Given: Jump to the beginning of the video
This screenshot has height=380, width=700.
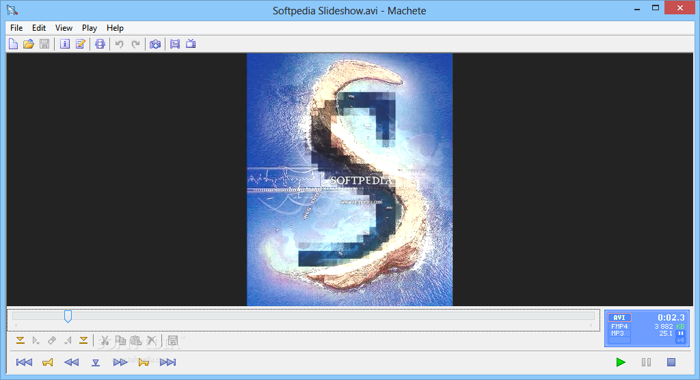Looking at the screenshot, I should [24, 362].
